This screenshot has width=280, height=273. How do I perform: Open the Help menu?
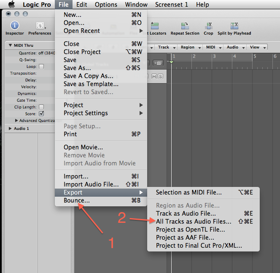pos(202,5)
